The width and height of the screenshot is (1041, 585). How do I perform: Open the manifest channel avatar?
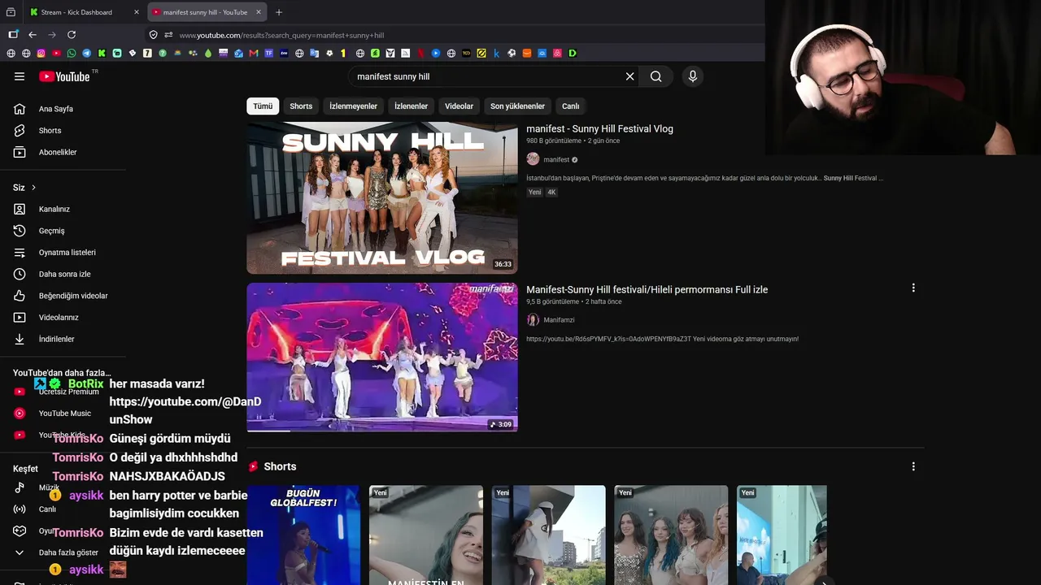click(x=533, y=159)
